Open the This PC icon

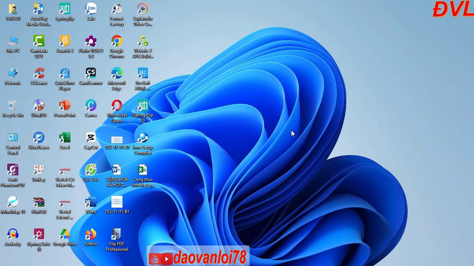[x=13, y=44]
